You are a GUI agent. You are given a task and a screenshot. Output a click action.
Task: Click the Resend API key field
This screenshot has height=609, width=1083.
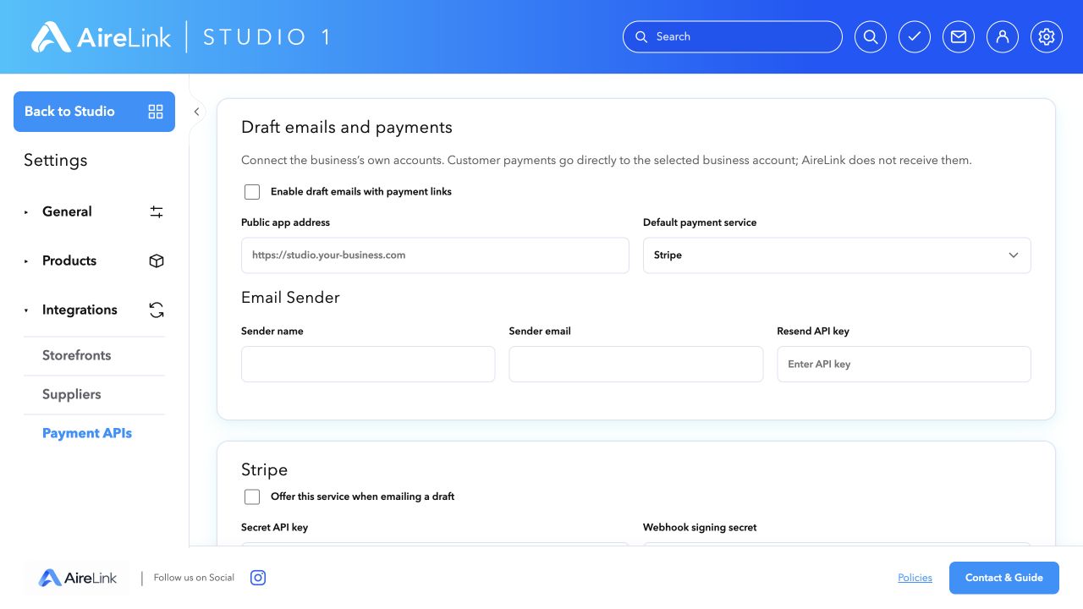click(904, 364)
